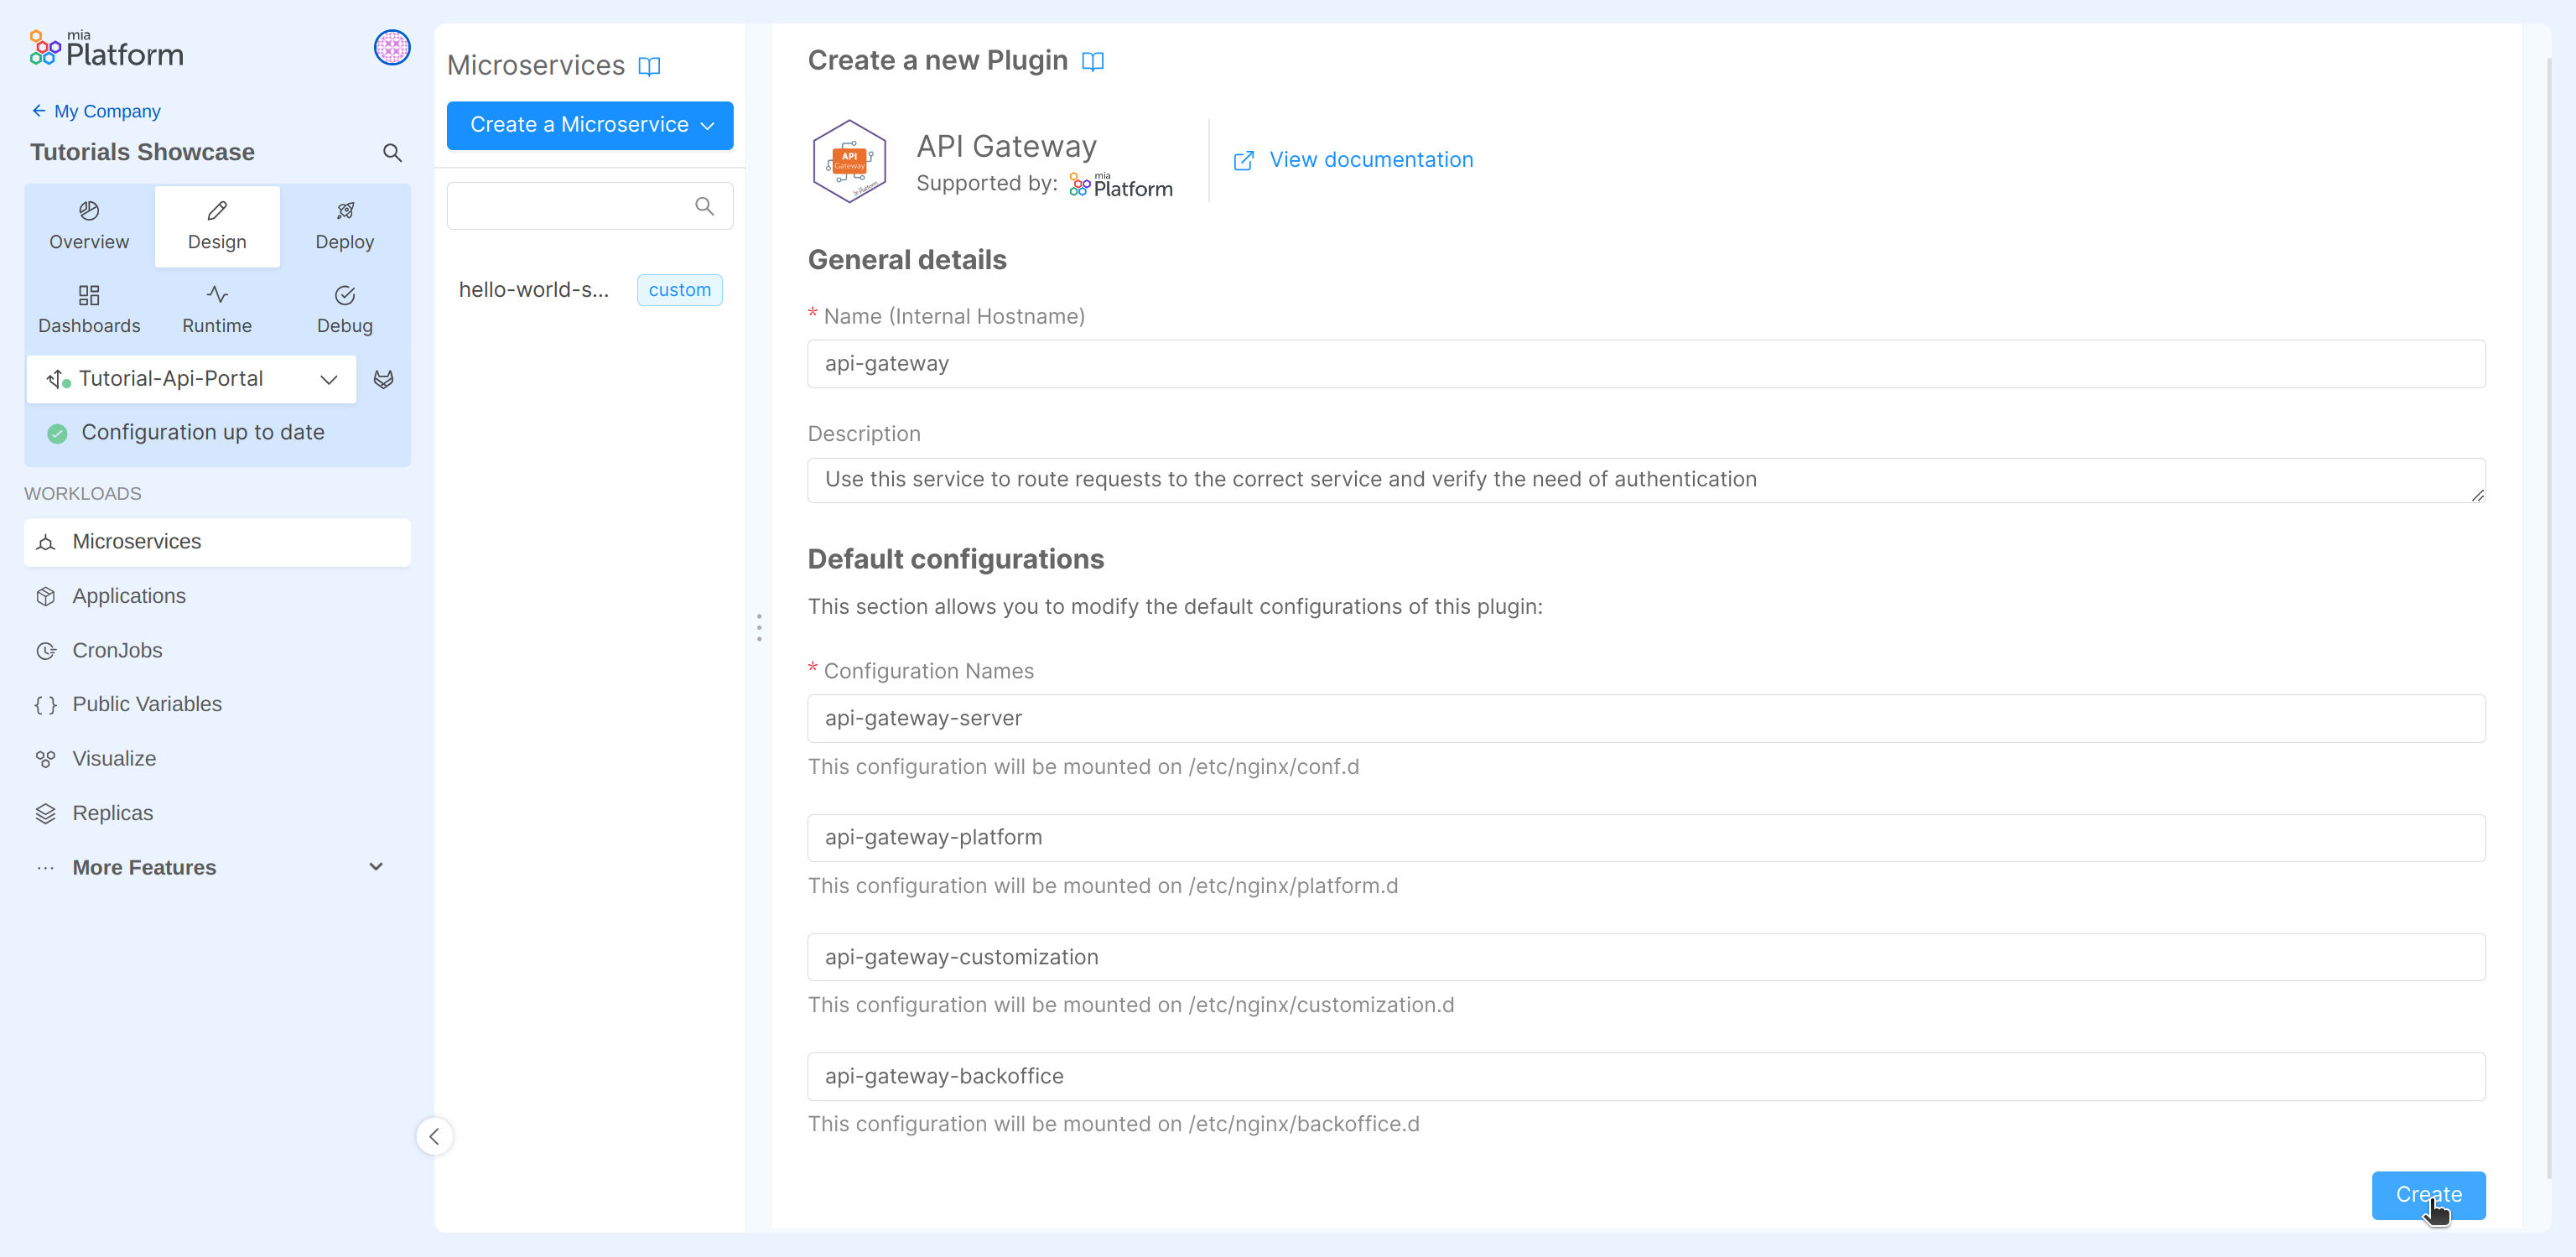
Task: Click the search icon in Tutorials Showcase
Action: 392,153
